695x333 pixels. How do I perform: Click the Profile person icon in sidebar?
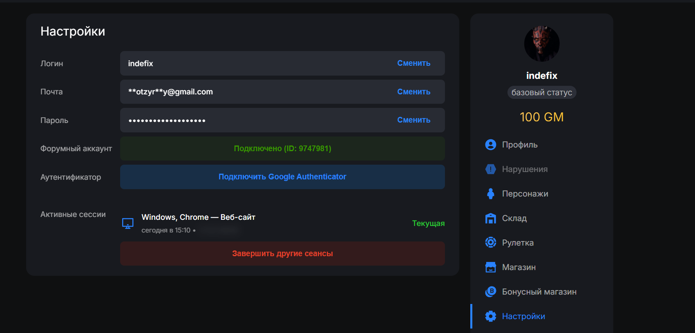click(x=490, y=145)
